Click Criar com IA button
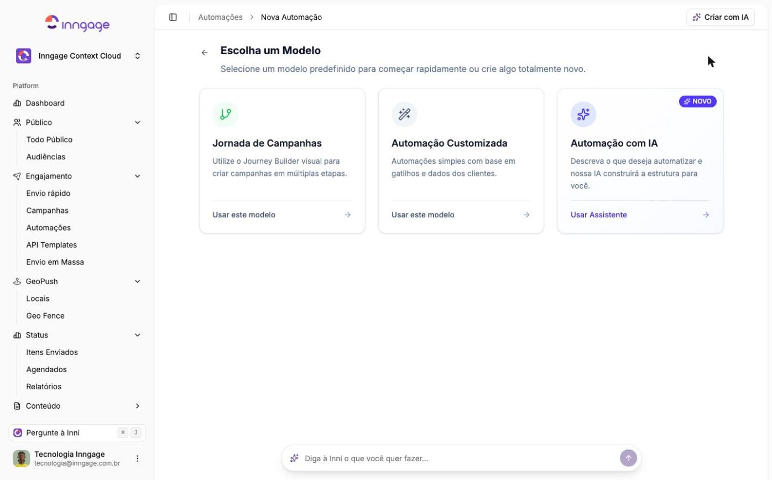Screen dimensions: 772x480 721,17
